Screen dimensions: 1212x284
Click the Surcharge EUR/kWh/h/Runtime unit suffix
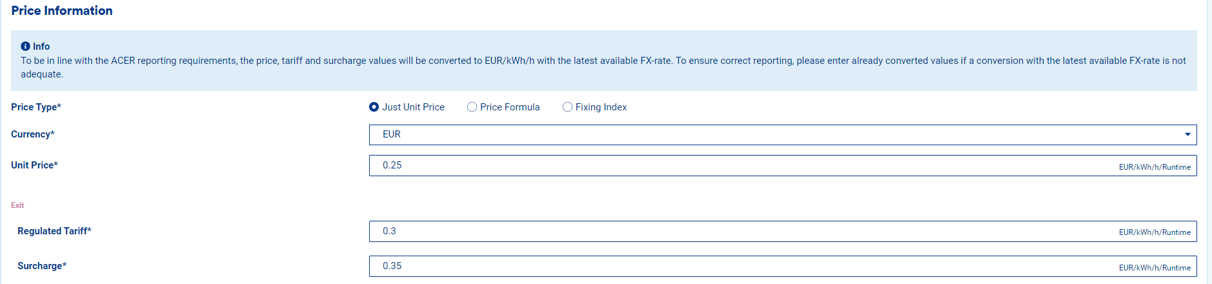click(x=1155, y=268)
